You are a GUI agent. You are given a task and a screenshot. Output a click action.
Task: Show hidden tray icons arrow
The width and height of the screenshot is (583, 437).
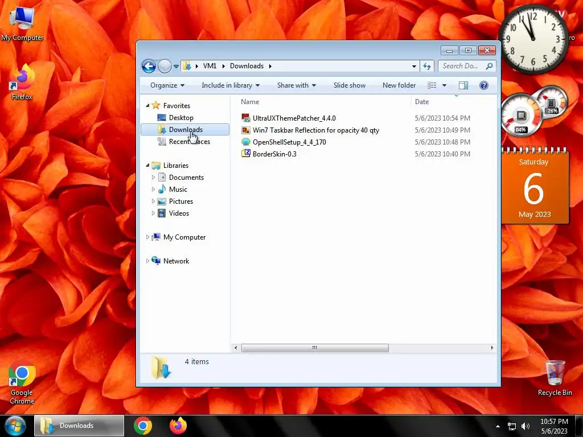498,426
